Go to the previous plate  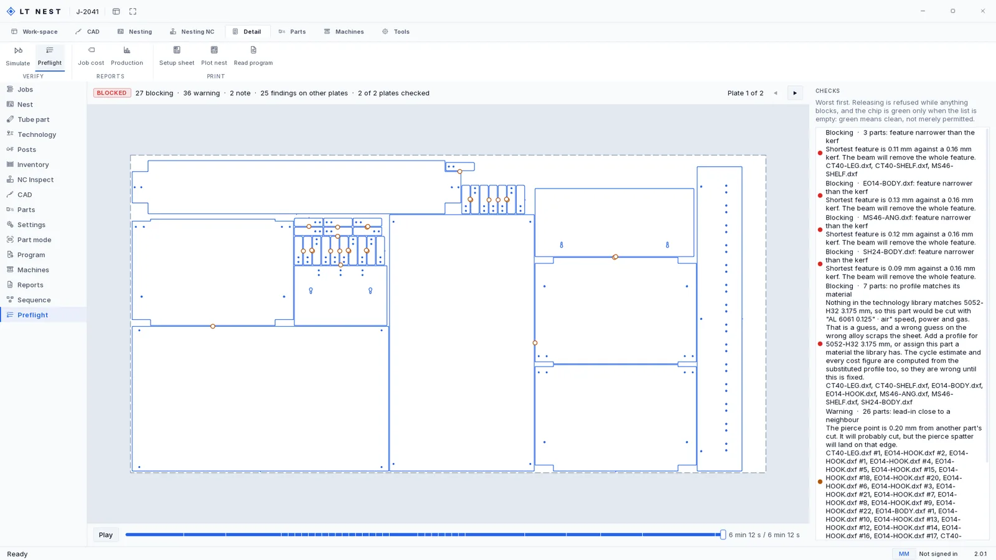(776, 93)
